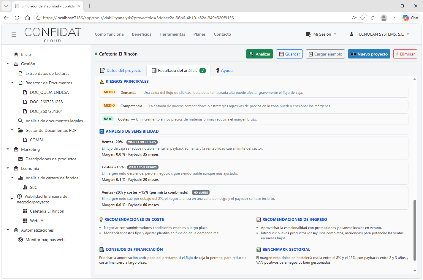Viewport: 423px width, 280px height.
Task: Open the Mi Sesión dropdown
Action: coord(321,34)
